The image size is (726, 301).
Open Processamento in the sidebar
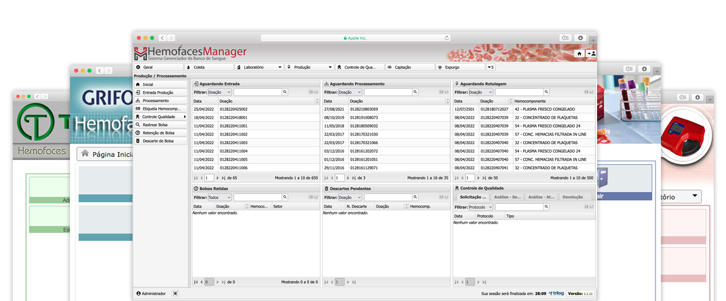[160, 100]
